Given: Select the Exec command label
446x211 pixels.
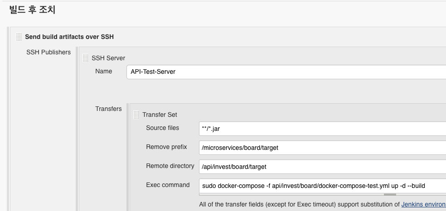Looking at the screenshot, I should click(168, 185).
